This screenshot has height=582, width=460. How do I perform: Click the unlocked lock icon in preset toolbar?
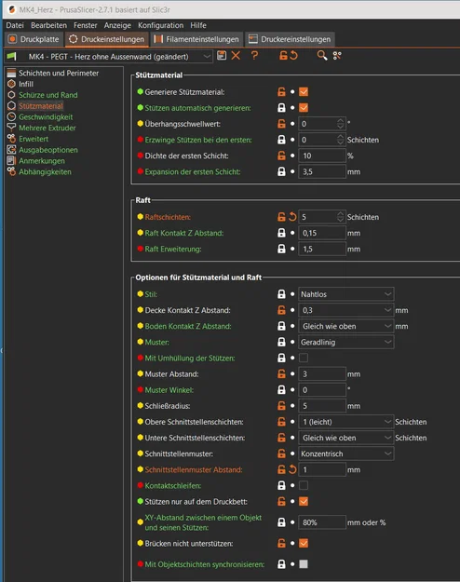click(x=283, y=56)
